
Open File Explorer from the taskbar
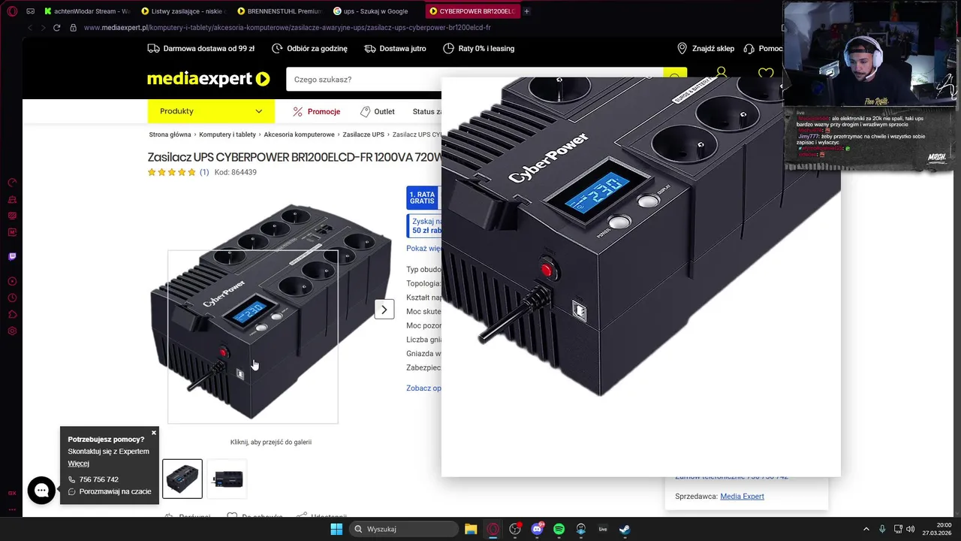coord(471,529)
